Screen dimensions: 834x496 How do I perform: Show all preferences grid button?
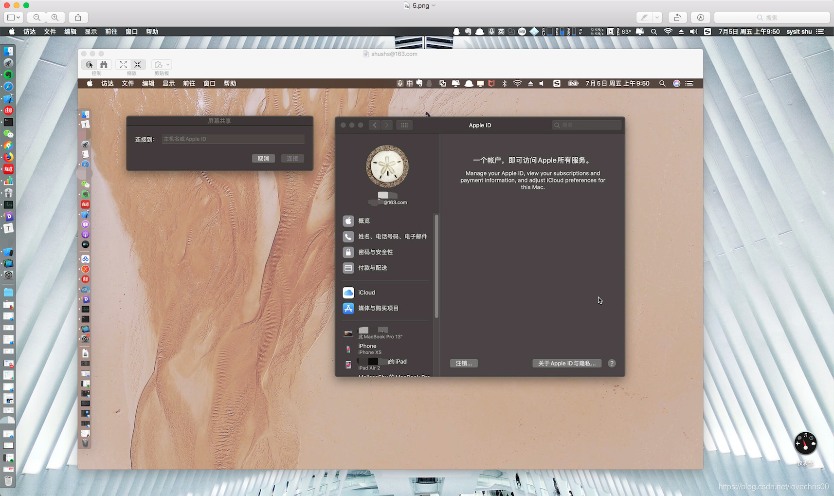click(404, 125)
